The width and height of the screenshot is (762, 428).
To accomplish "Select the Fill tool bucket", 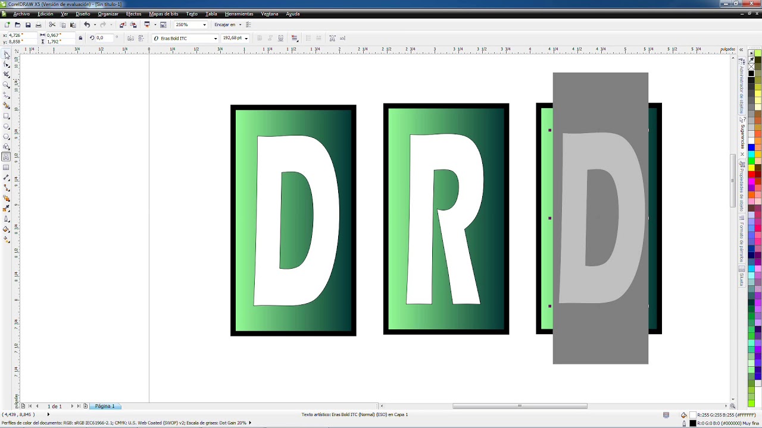I will point(7,229).
